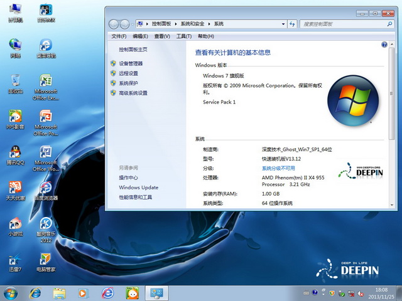Click the muted volume tray icon

click(361, 293)
